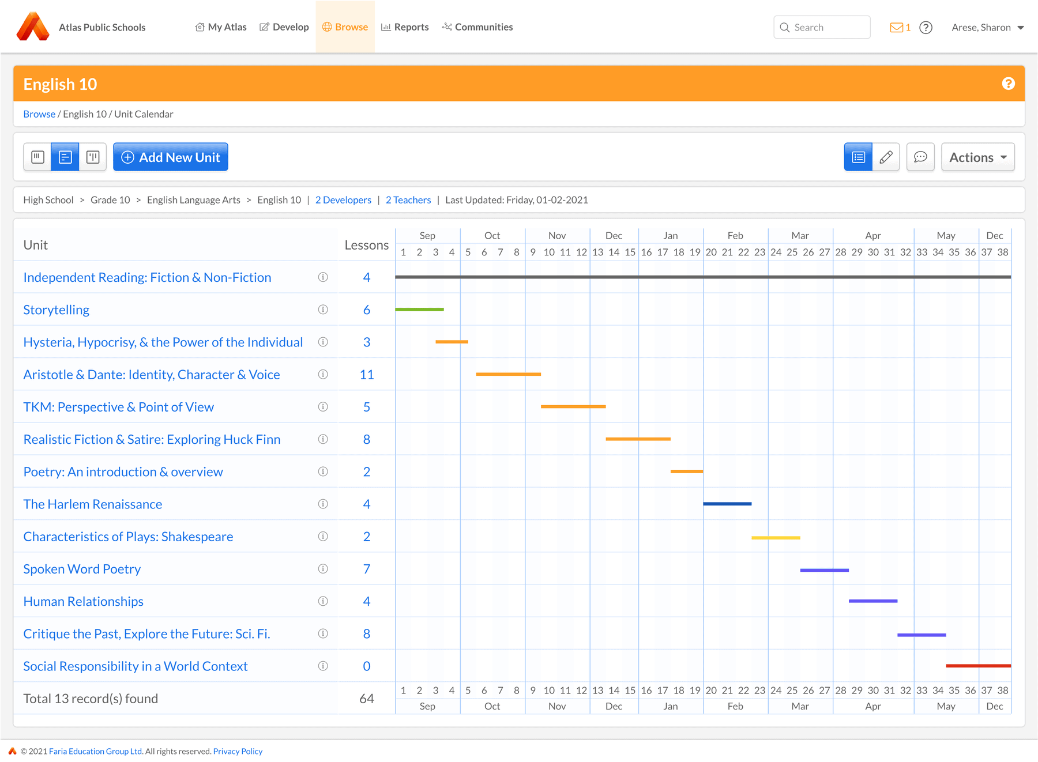The width and height of the screenshot is (1038, 762).
Task: Click the gray Independent Reading timeline bar
Action: pos(703,277)
